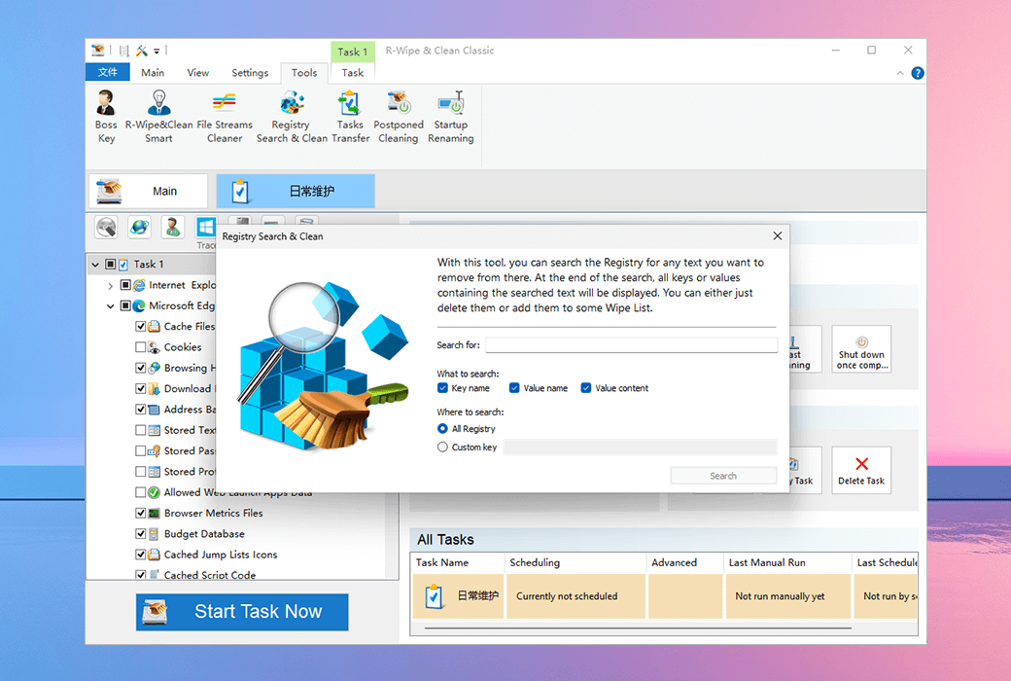This screenshot has height=681, width=1011.
Task: Click the Delete Task button
Action: click(x=861, y=470)
